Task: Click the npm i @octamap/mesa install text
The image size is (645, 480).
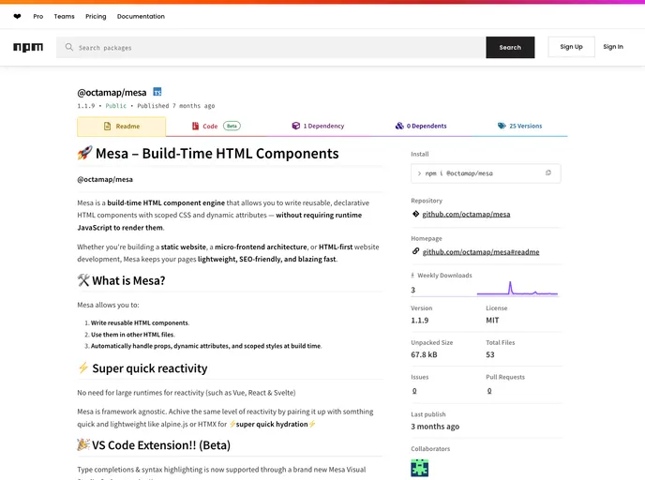Action: pyautogui.click(x=458, y=173)
